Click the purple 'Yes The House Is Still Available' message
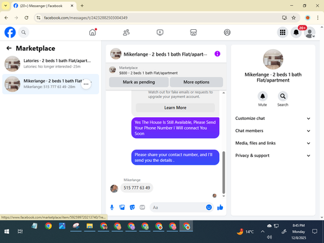 [175, 128]
